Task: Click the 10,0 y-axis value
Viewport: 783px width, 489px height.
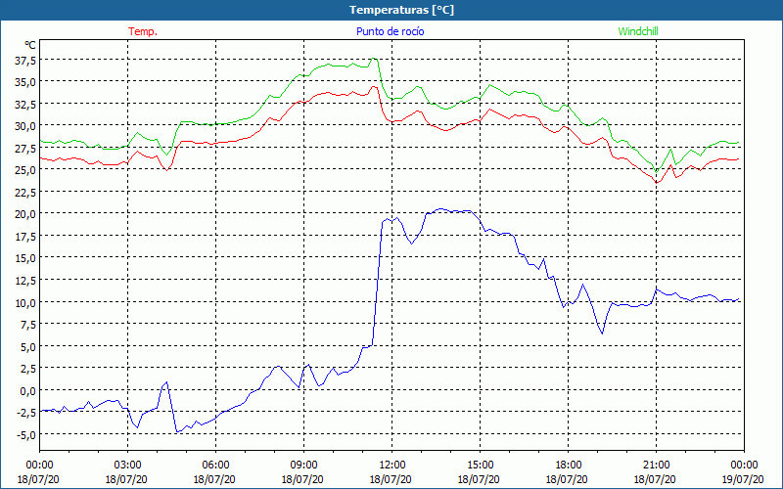Action: pyautogui.click(x=25, y=303)
